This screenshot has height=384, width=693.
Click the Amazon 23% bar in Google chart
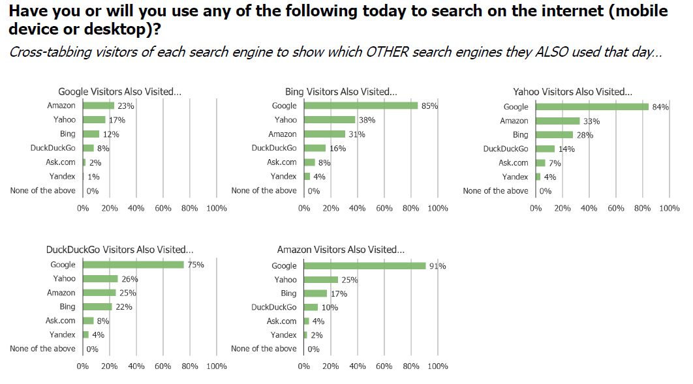pyautogui.click(x=98, y=106)
